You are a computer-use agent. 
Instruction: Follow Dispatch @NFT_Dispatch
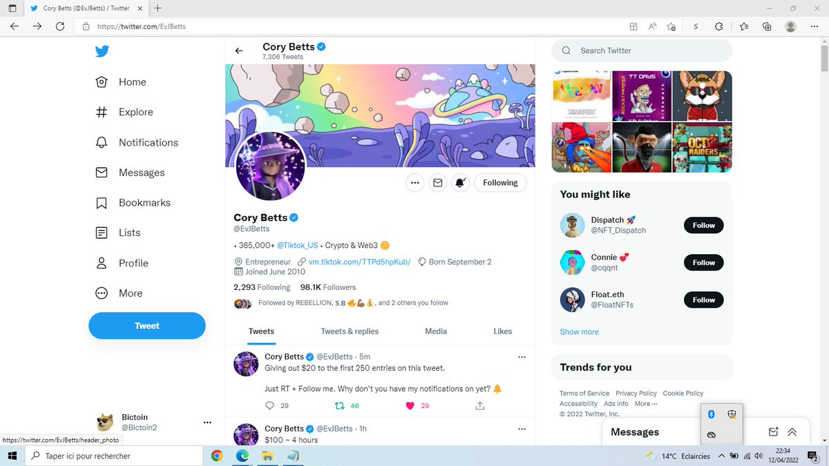(x=704, y=225)
